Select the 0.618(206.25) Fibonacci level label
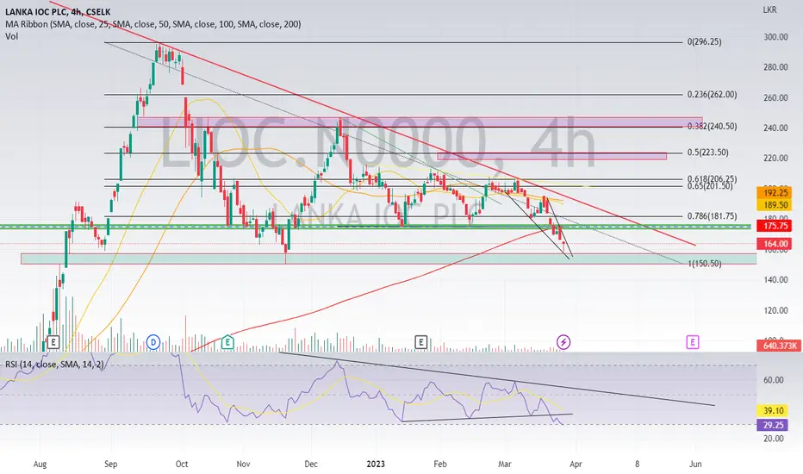Screen dimensions: 803x474 [712, 179]
